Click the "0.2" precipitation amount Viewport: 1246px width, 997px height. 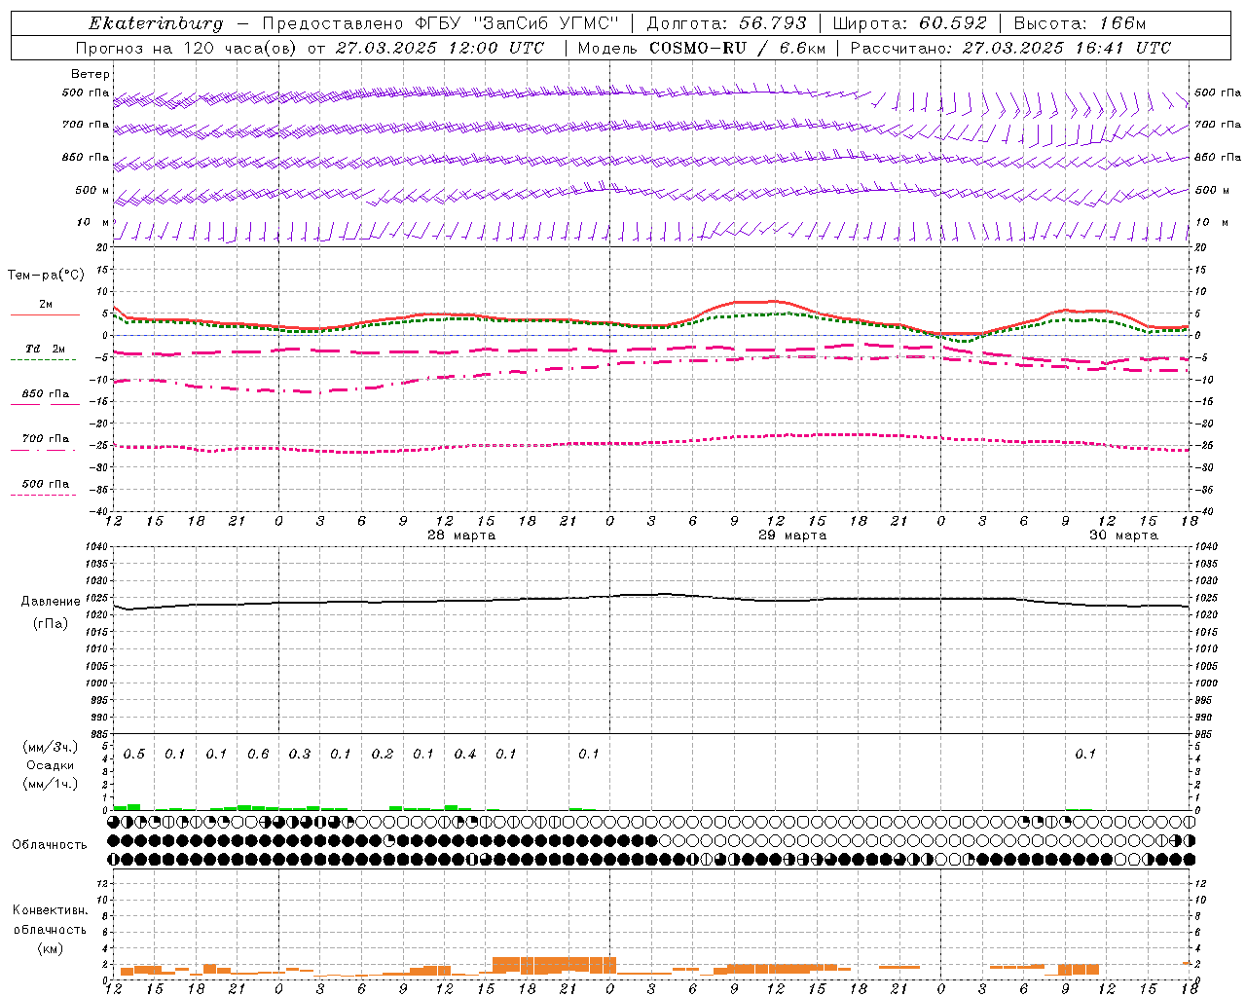pyautogui.click(x=383, y=754)
